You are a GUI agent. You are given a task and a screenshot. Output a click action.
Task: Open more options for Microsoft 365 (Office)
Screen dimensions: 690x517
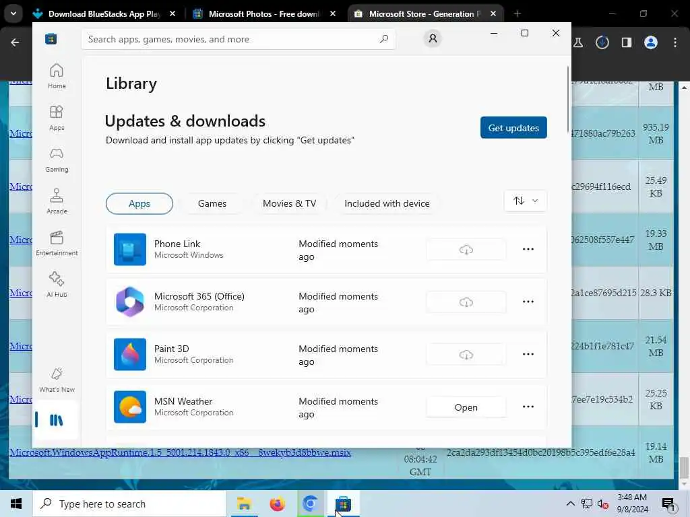click(528, 302)
